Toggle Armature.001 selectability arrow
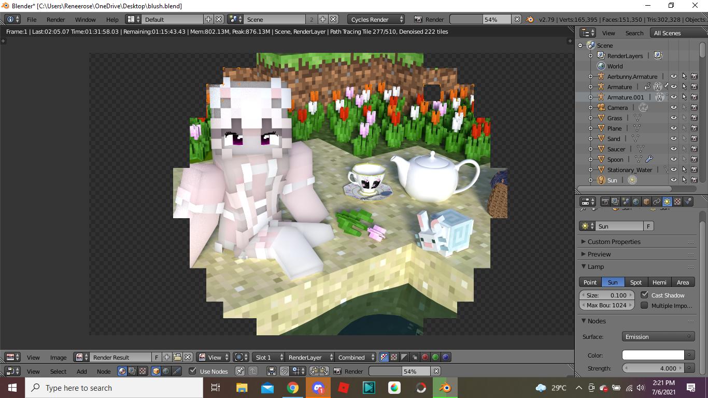Viewport: 708px width, 398px height. [x=684, y=97]
